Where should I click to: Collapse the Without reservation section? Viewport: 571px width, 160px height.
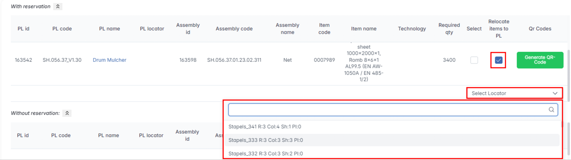67,113
